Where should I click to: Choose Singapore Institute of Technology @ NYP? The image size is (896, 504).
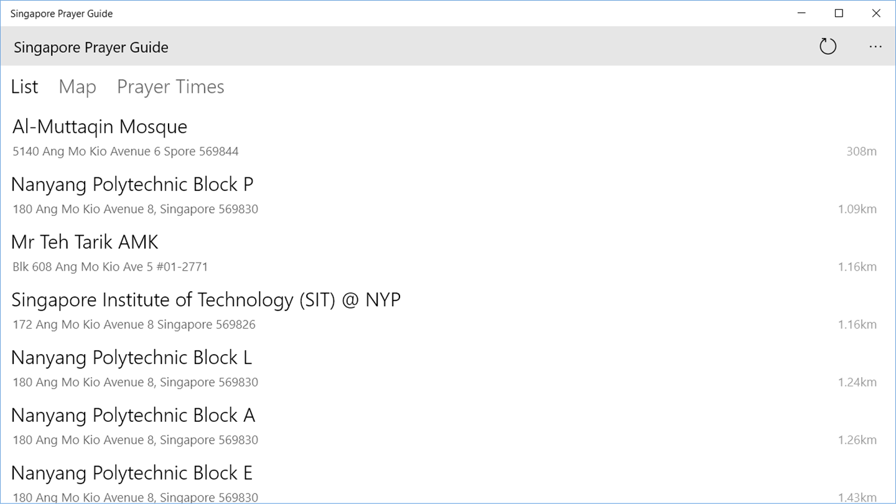tap(206, 300)
